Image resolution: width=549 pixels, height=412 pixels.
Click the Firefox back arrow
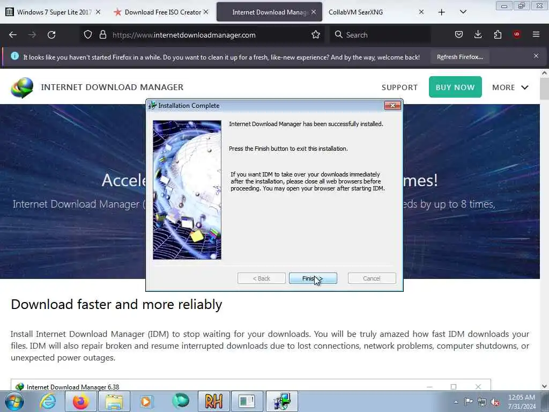click(x=13, y=35)
